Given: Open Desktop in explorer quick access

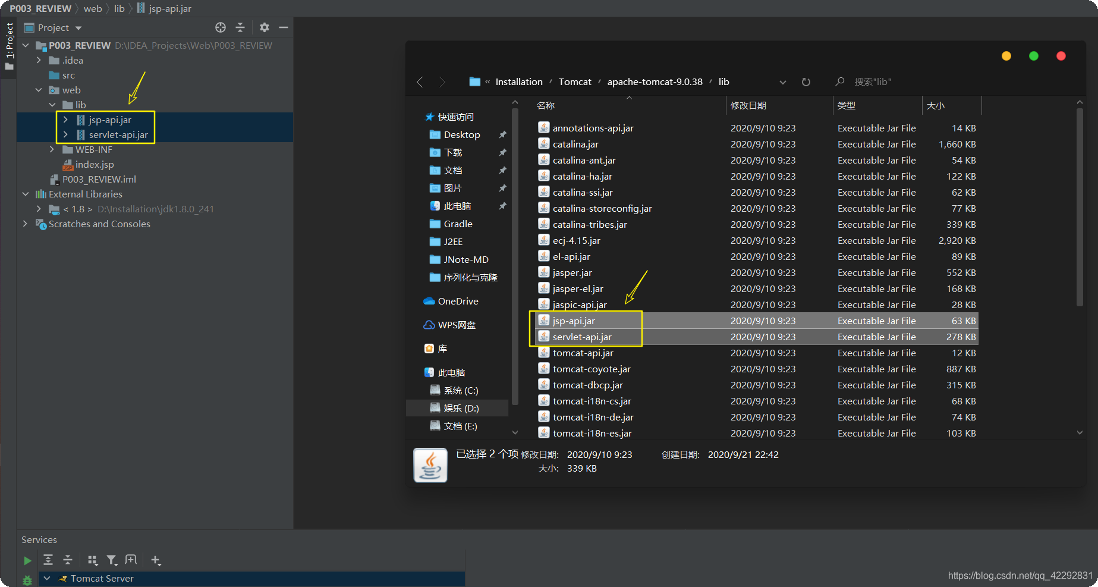Looking at the screenshot, I should point(462,135).
